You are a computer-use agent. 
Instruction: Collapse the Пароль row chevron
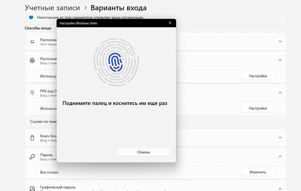pos(280,156)
